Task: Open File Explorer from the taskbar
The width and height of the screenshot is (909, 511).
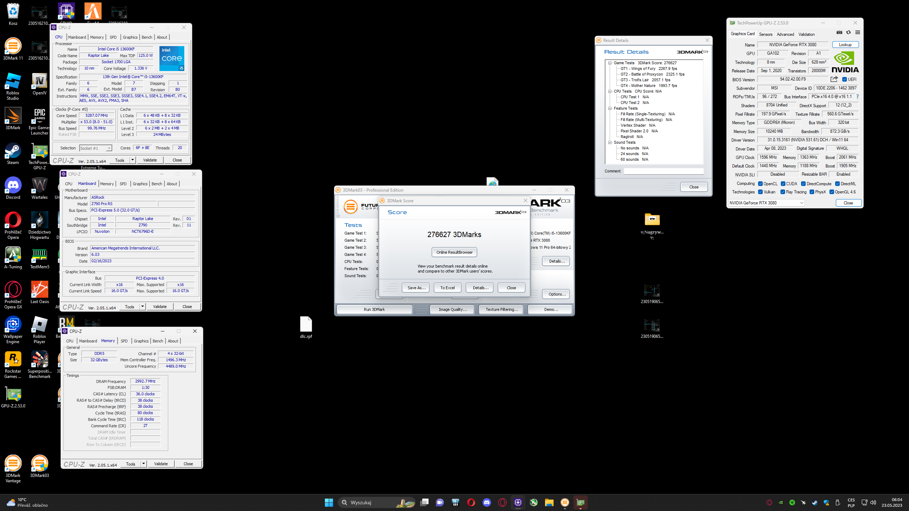Action: click(549, 502)
